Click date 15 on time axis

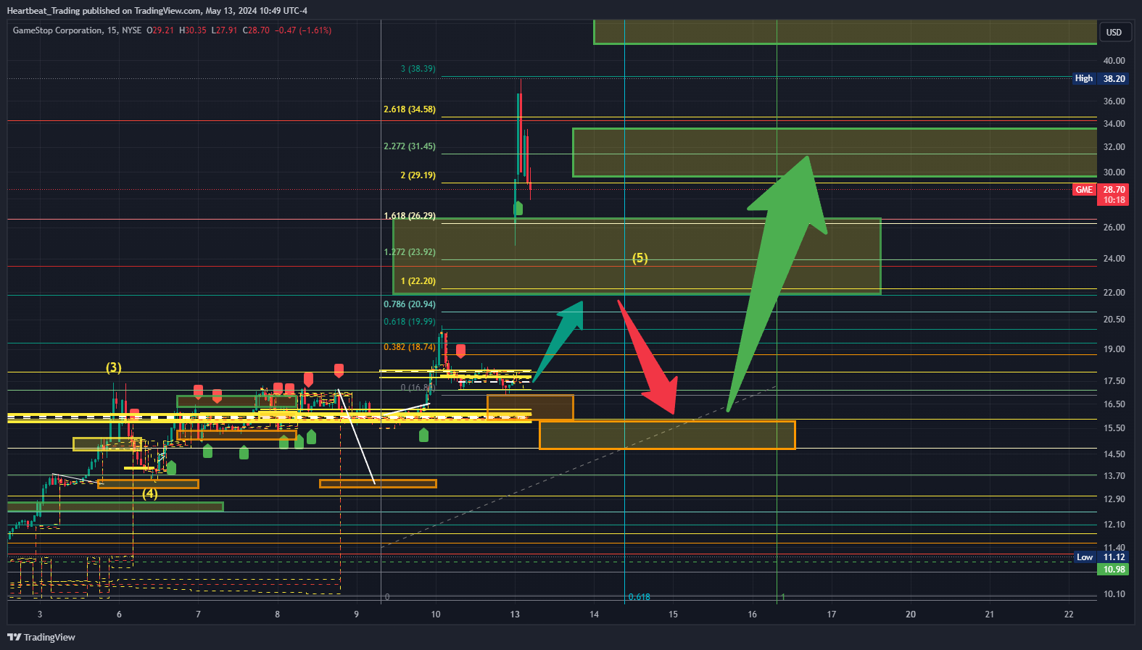click(673, 614)
